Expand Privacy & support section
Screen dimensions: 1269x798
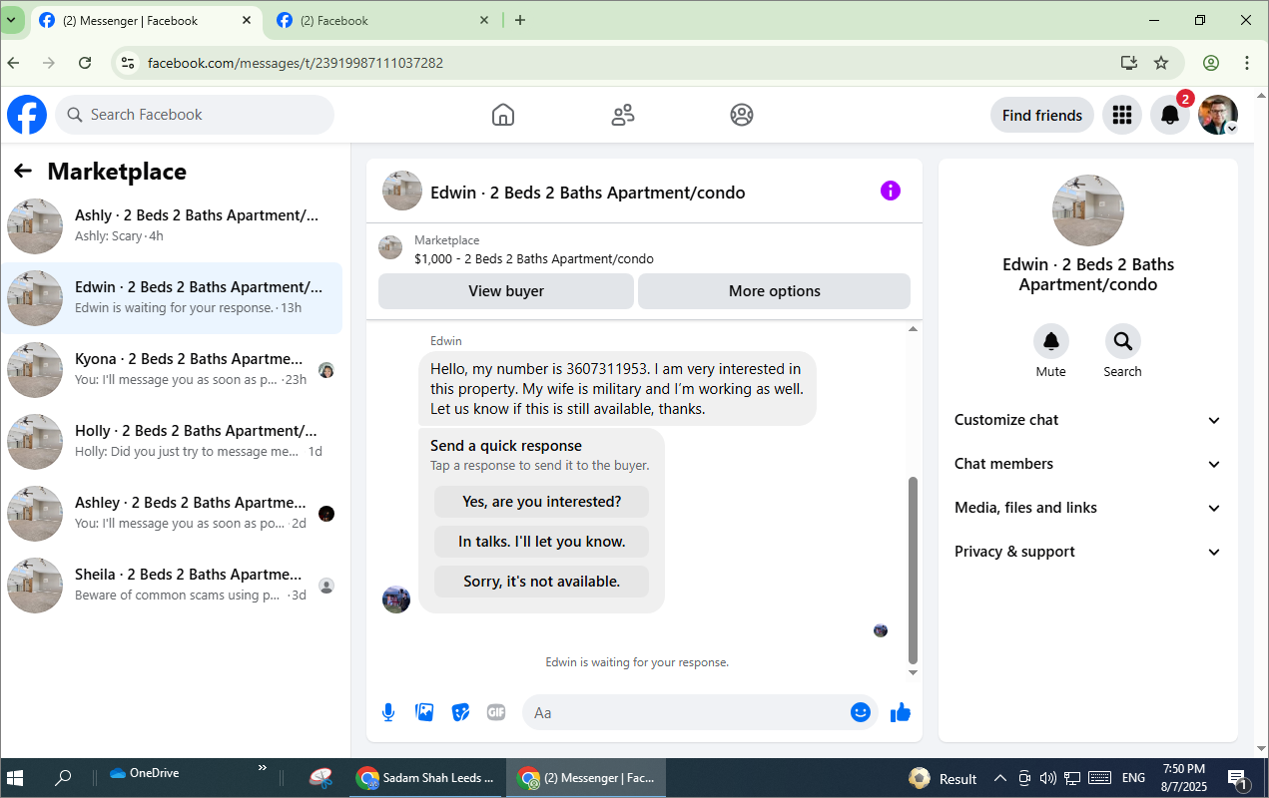pos(1088,552)
